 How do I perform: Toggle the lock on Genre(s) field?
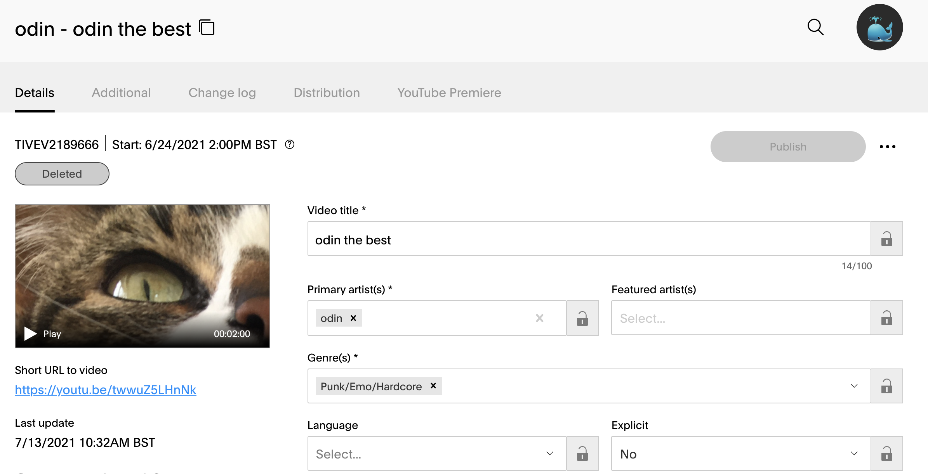887,386
